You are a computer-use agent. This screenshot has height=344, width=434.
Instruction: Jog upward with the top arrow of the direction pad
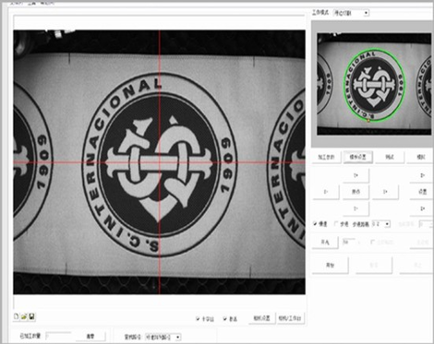(356, 175)
